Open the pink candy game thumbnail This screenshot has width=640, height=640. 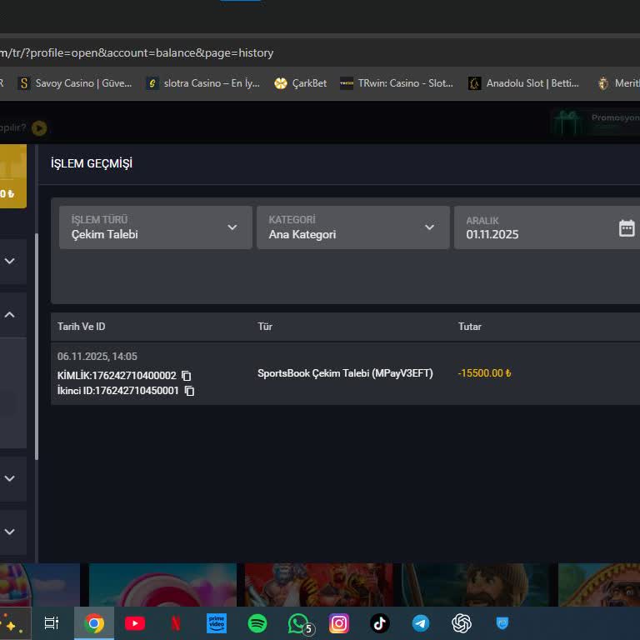[x=162, y=584]
